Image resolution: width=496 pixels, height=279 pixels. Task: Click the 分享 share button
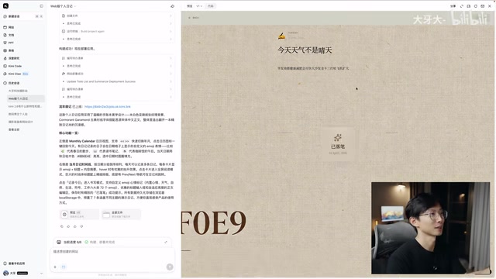coord(453,6)
